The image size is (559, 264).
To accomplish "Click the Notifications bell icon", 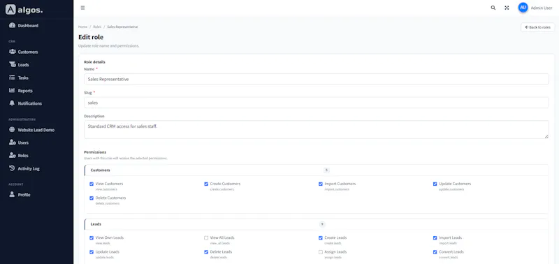I will (x=12, y=103).
